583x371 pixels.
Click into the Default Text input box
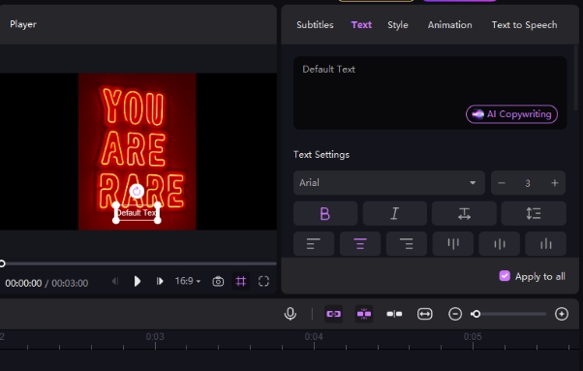tap(430, 93)
